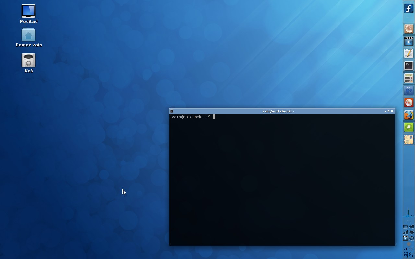415x259 pixels.
Task: Show battery status from tray icon
Action: pos(406,227)
